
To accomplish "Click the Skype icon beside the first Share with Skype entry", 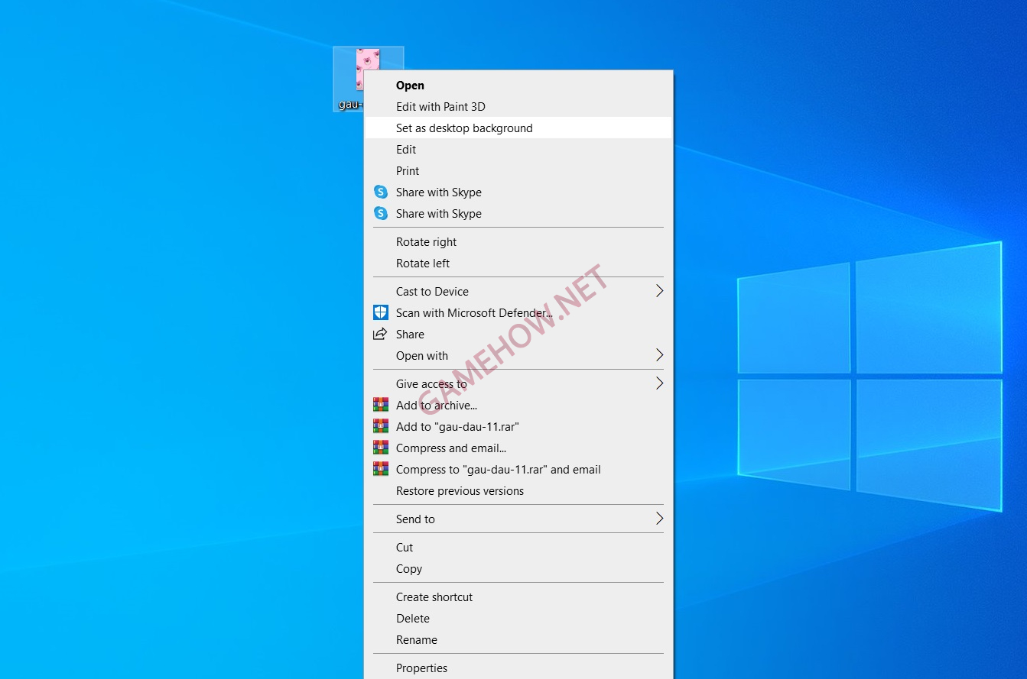I will (380, 192).
